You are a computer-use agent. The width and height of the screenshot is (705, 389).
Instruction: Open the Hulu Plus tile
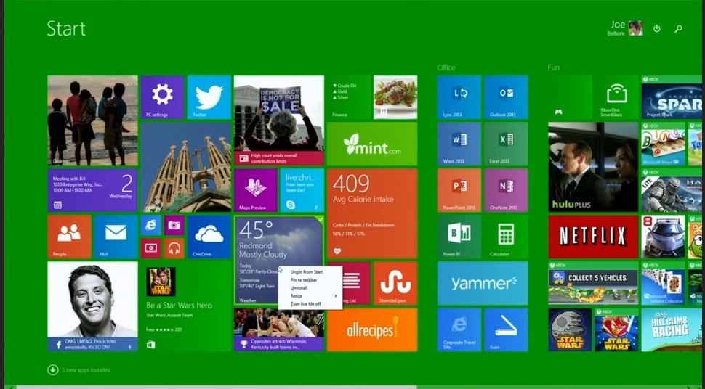tap(593, 167)
